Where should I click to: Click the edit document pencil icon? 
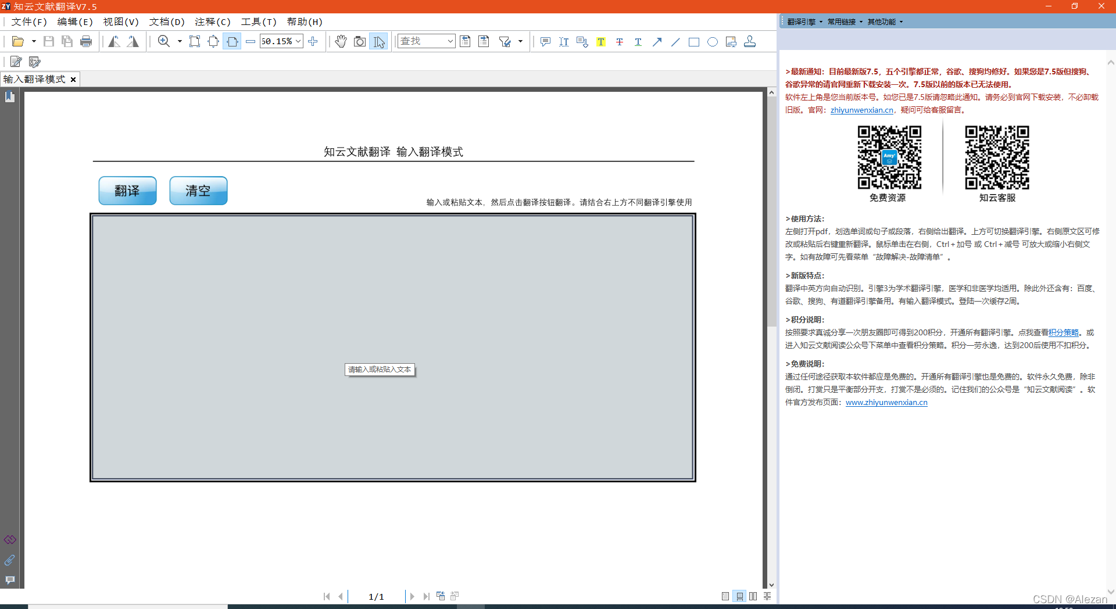point(16,62)
